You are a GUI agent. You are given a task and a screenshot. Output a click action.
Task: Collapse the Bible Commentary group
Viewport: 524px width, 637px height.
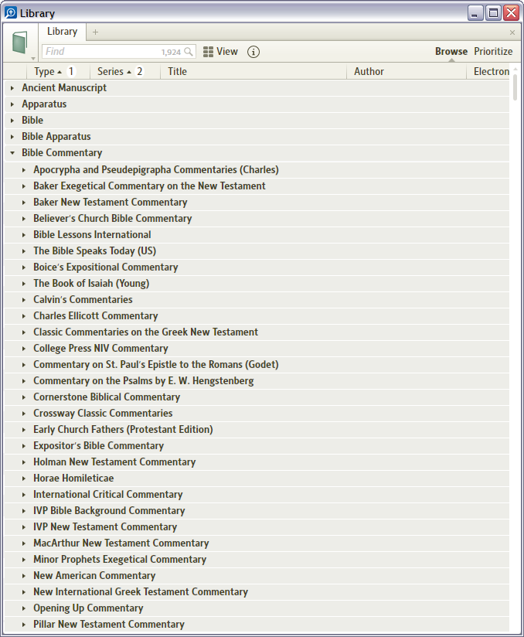(x=12, y=153)
